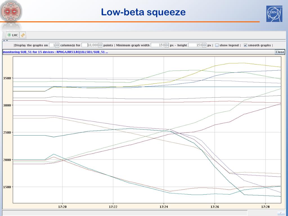Click the slide number badge at bottom right
288x216 pixels.
tap(280, 213)
